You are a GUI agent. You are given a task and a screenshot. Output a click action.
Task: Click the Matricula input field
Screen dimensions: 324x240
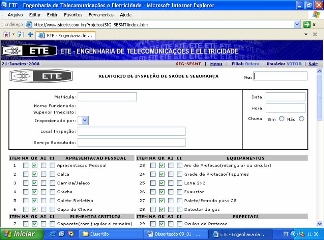click(x=107, y=97)
